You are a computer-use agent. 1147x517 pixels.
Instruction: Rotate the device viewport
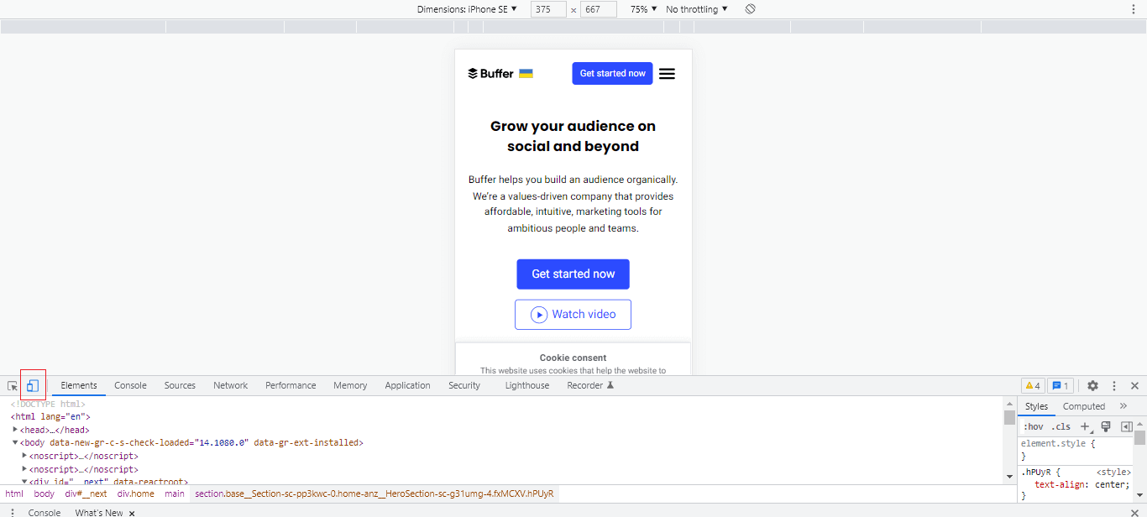tap(751, 9)
